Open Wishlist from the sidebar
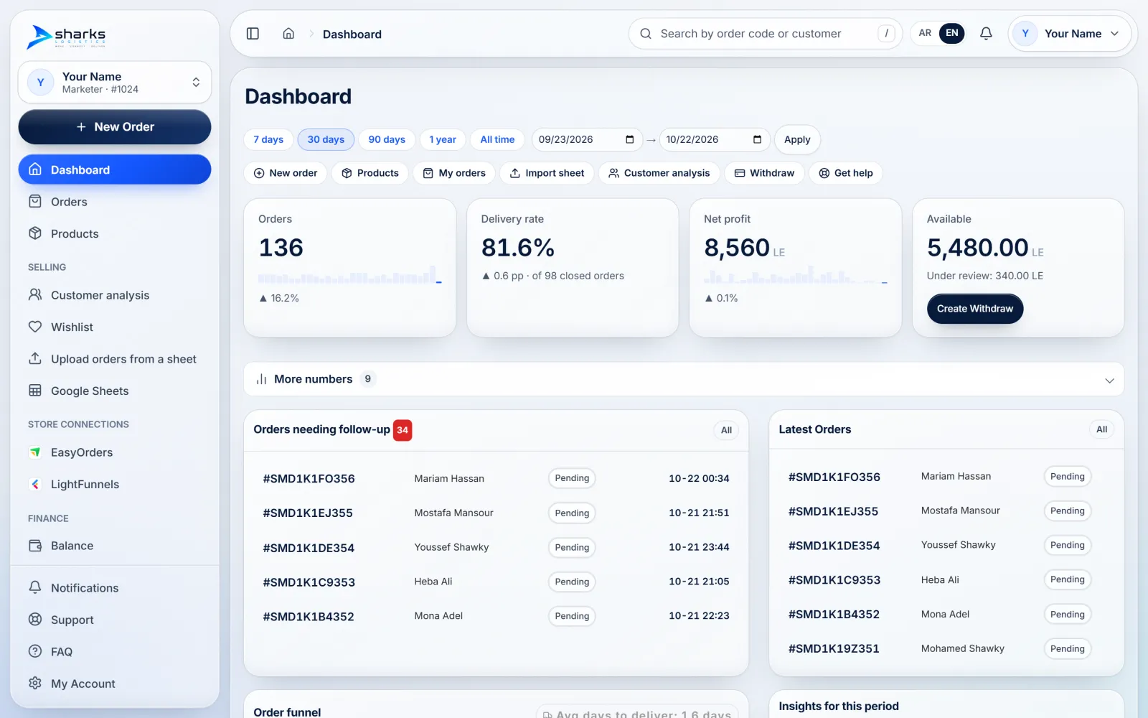The width and height of the screenshot is (1148, 718). [115, 327]
